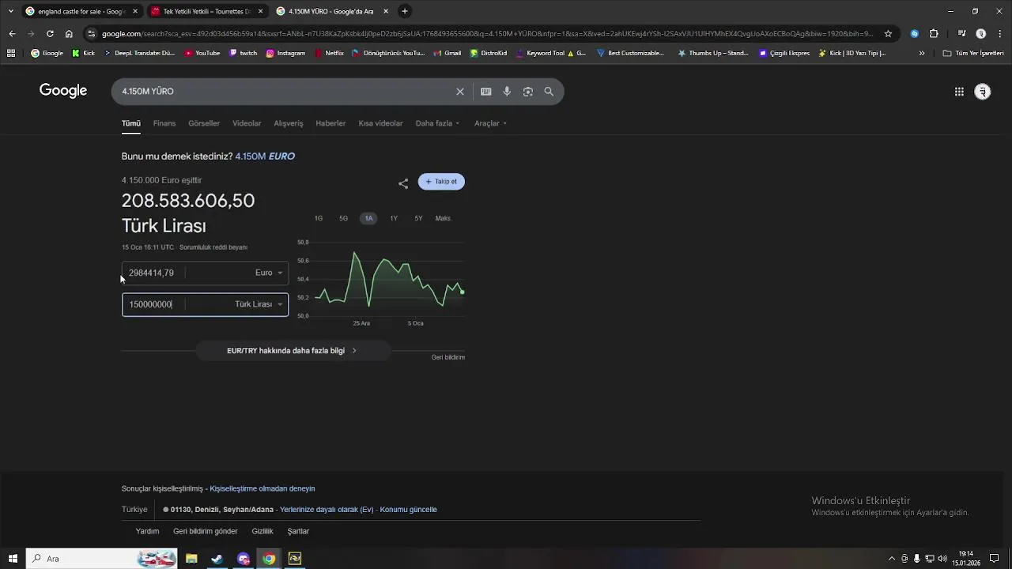Show more bookmarks with the double chevron
The image size is (1012, 569).
click(922, 53)
